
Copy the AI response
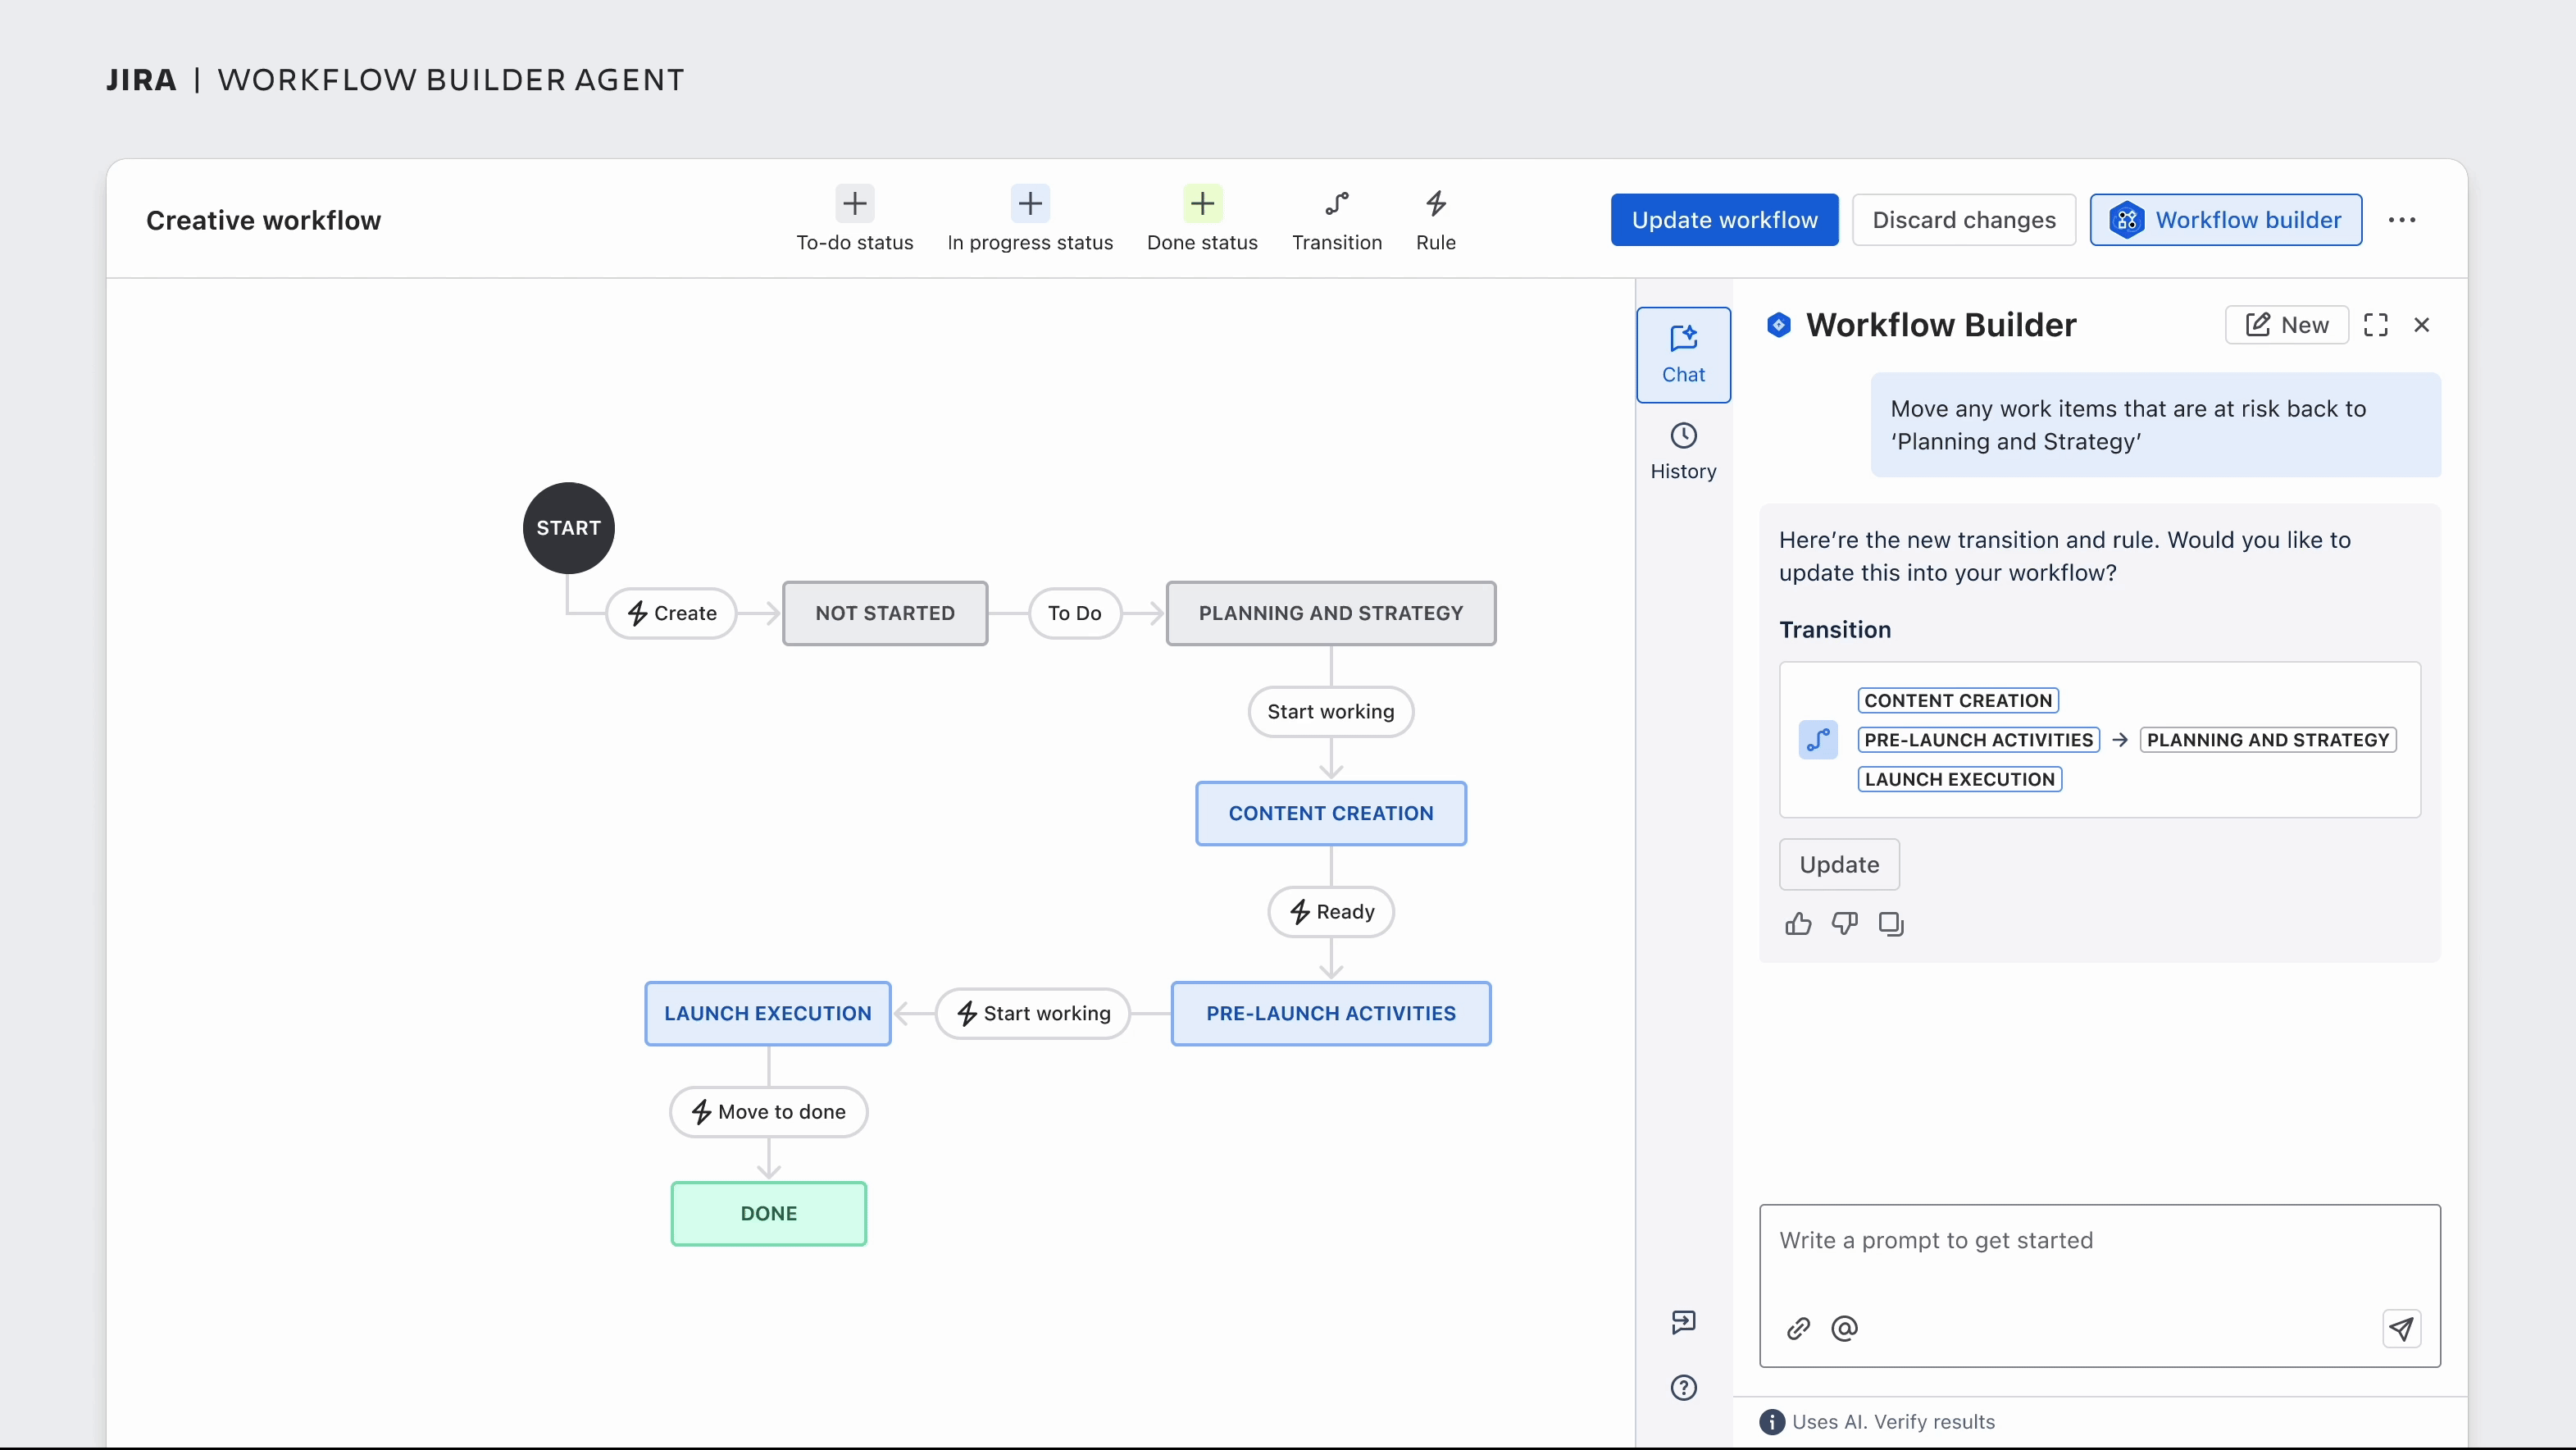click(1891, 924)
